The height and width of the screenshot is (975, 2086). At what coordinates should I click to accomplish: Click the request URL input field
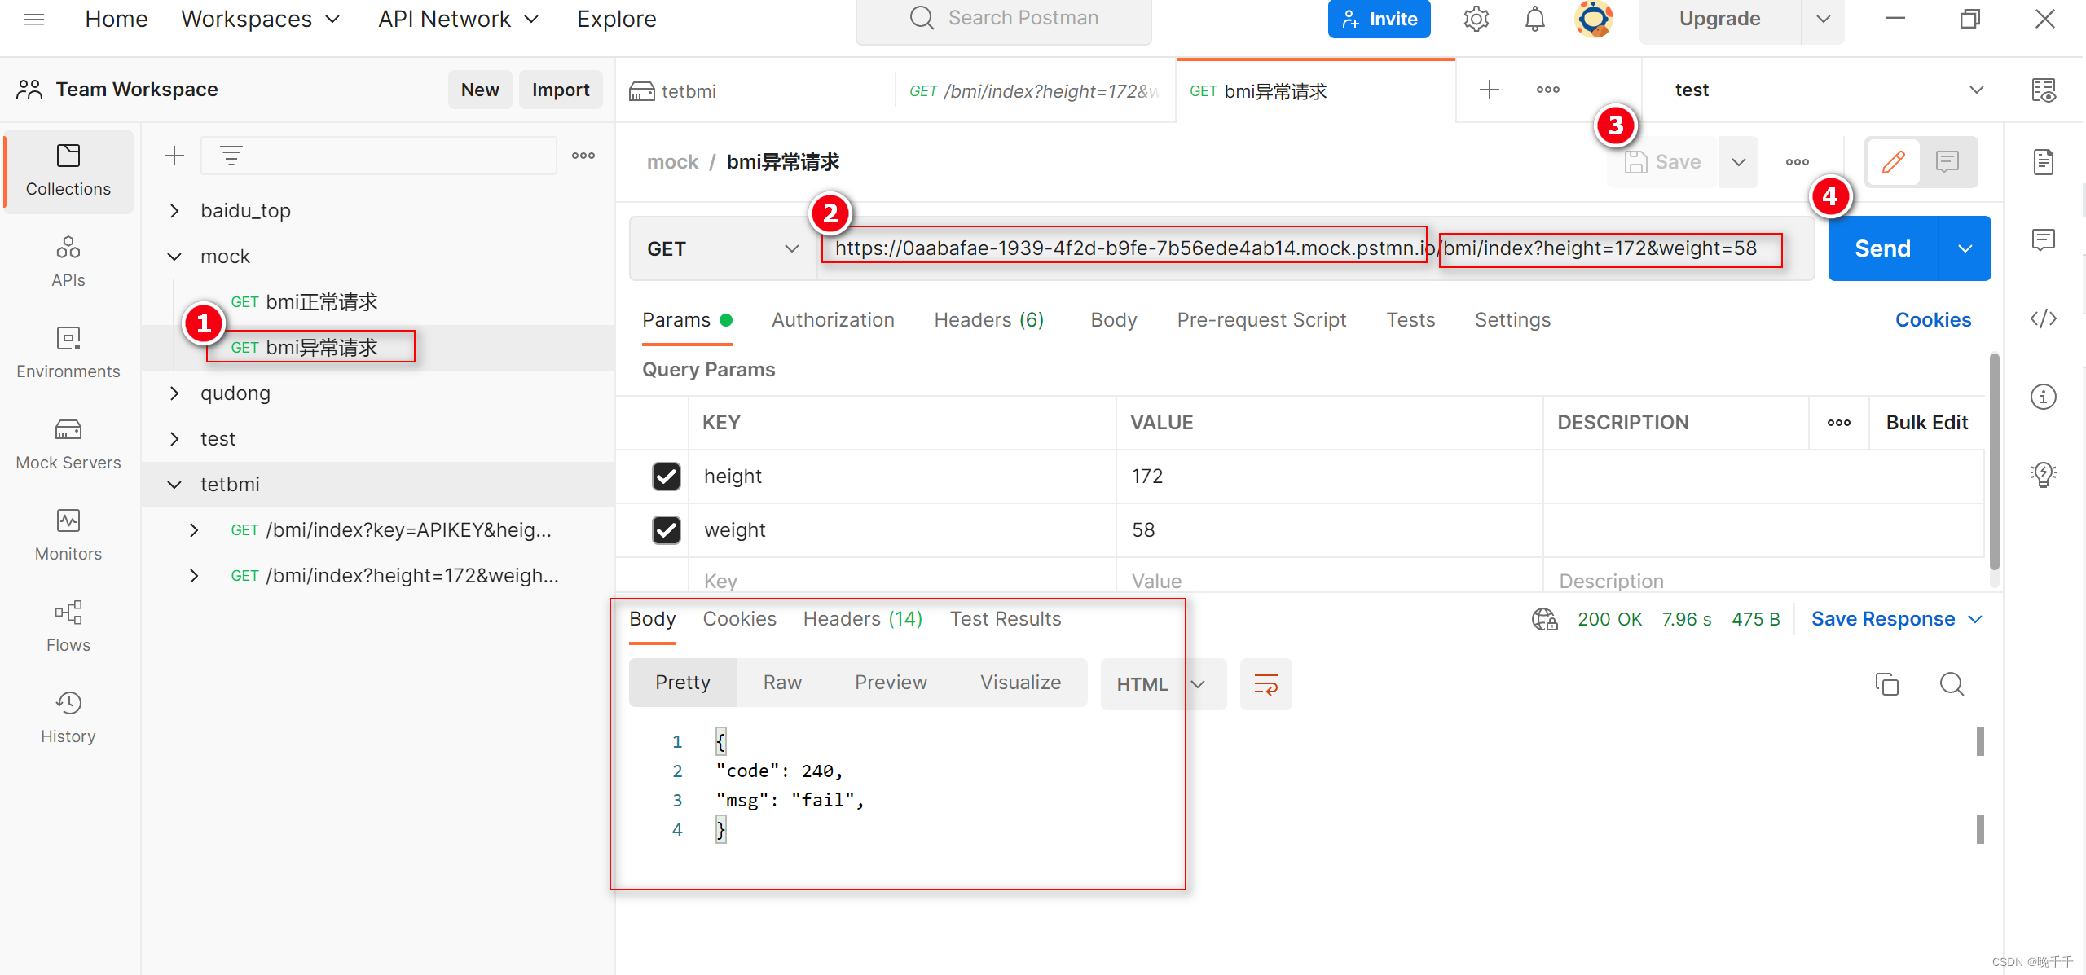[x=1314, y=248]
